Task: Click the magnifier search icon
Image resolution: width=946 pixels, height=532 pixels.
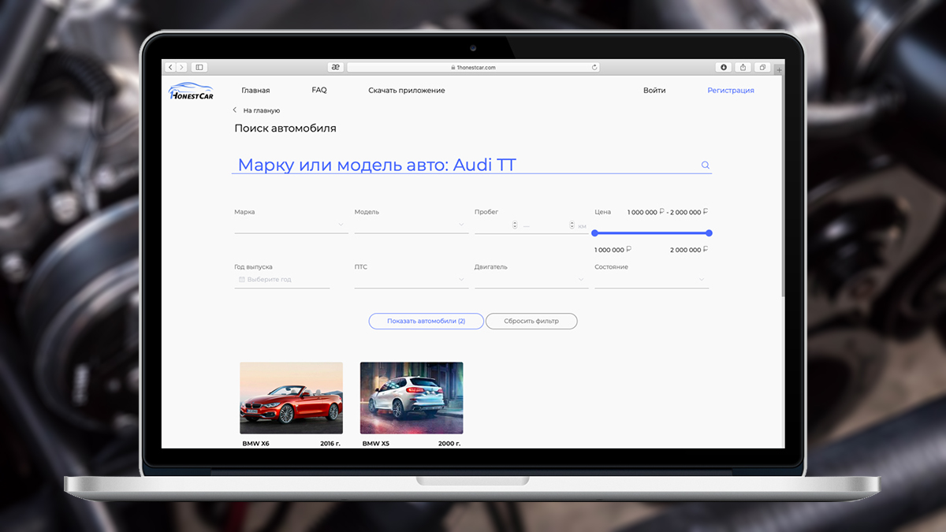Action: click(x=706, y=165)
